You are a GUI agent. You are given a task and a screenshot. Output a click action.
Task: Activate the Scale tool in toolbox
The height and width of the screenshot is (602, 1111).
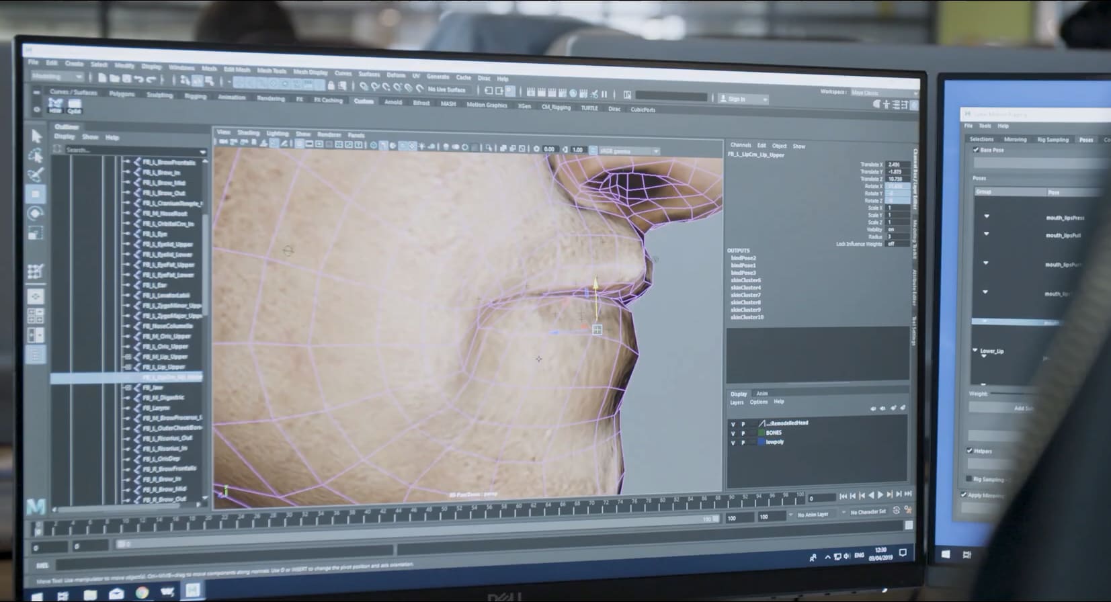click(36, 233)
